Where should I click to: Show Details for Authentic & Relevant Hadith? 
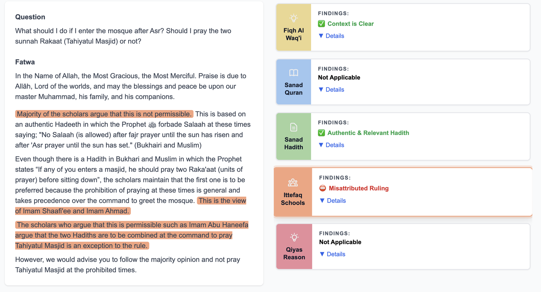[x=331, y=145]
